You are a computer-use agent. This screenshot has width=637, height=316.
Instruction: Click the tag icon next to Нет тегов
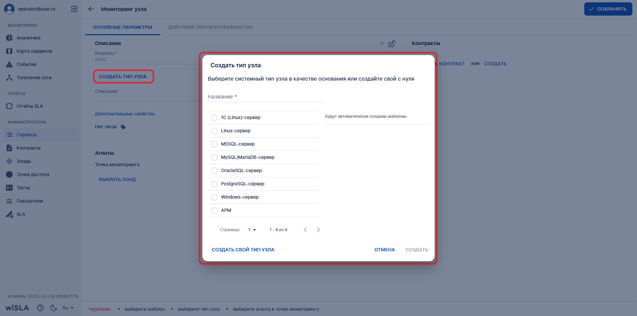pos(123,127)
